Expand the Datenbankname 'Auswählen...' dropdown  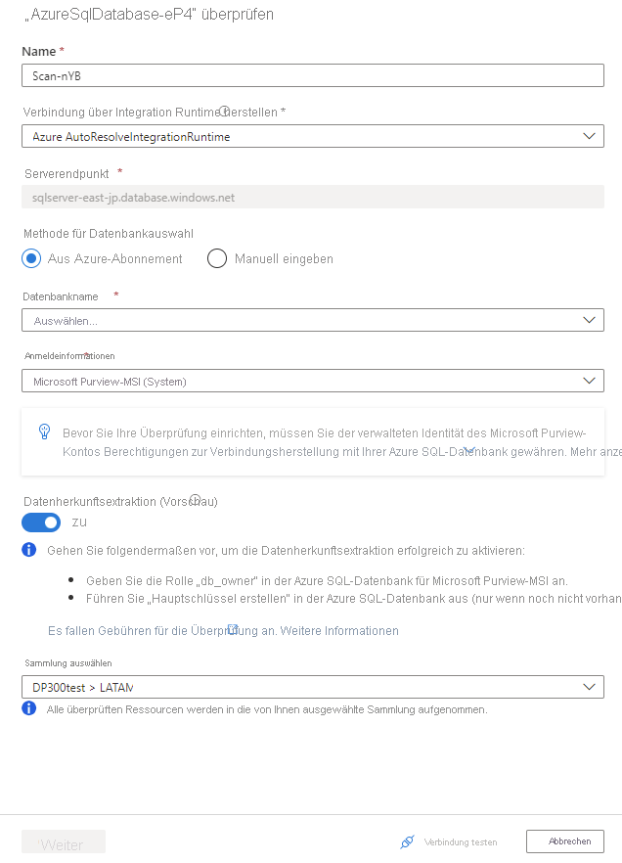coord(312,320)
